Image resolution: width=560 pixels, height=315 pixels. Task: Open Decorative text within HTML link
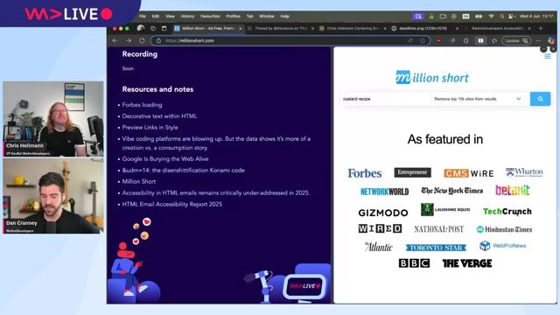pos(159,116)
